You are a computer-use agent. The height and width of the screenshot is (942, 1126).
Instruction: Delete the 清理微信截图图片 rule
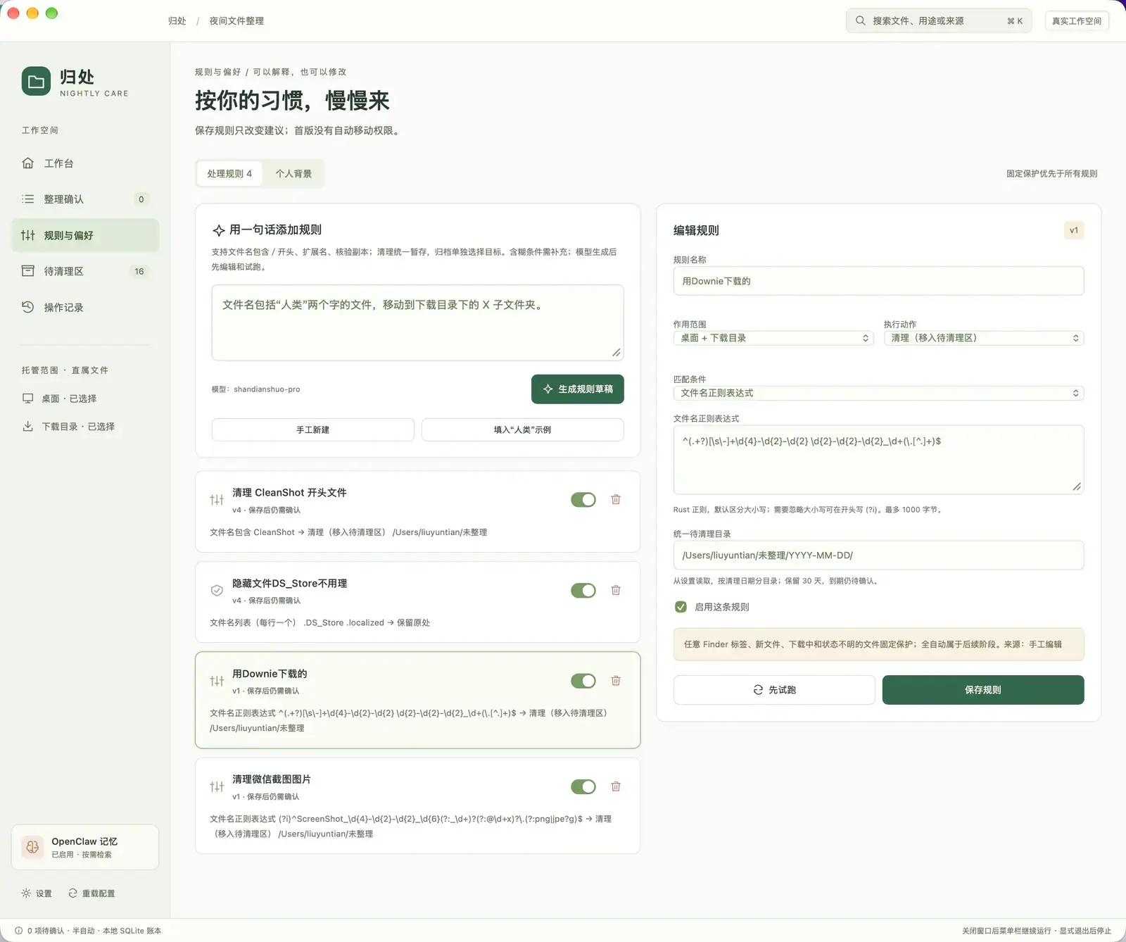point(616,786)
